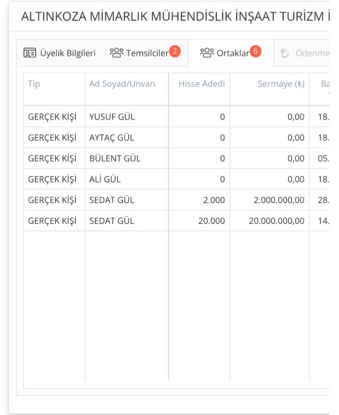Click the people icon beside Ortaklar

[207, 53]
